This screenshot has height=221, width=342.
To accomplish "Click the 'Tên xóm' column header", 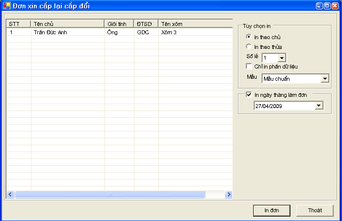I will point(194,24).
